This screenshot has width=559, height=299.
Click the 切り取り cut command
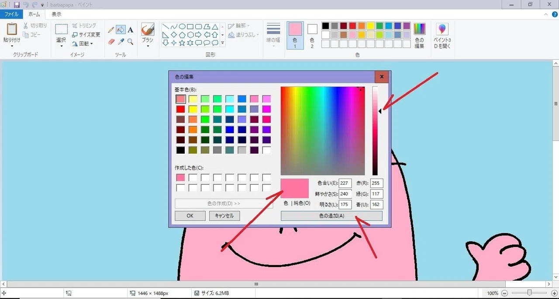(x=35, y=26)
